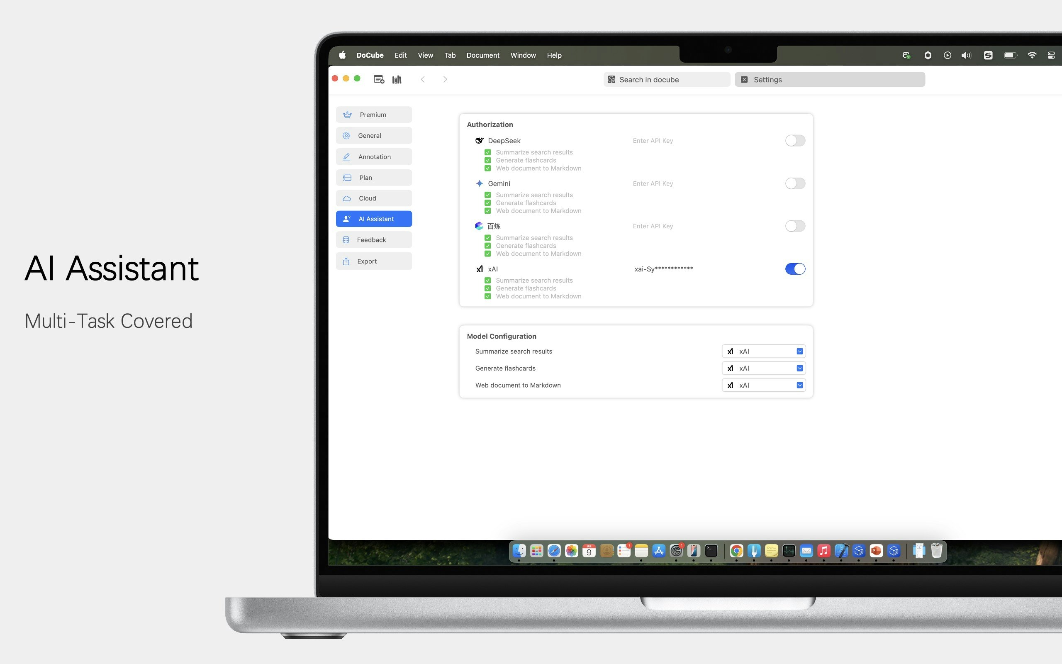Open the Export settings section
This screenshot has height=664, width=1062.
[x=374, y=261]
